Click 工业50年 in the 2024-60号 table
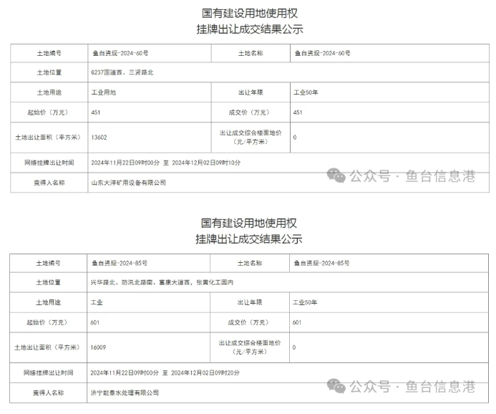The height and width of the screenshot is (414, 496). click(x=306, y=92)
